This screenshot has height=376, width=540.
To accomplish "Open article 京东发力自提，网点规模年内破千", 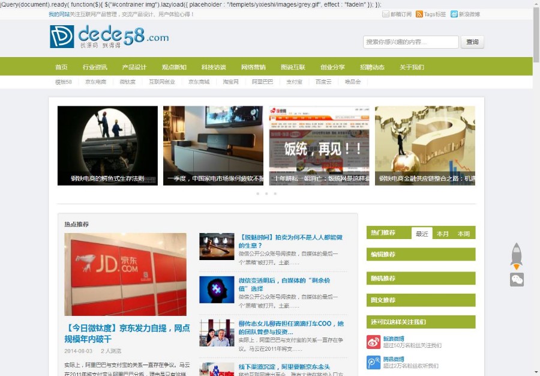I will 127,333.
